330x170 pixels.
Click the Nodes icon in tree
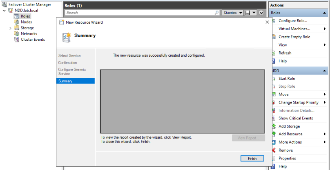pos(17,22)
